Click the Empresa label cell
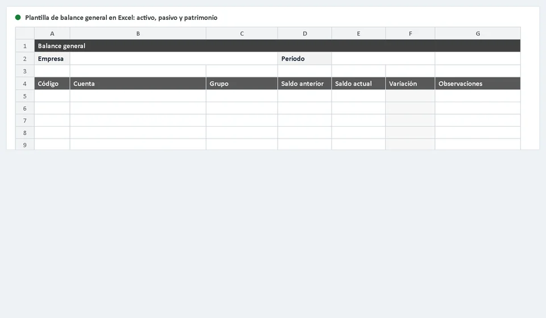This screenshot has height=318, width=546. pyautogui.click(x=52, y=58)
